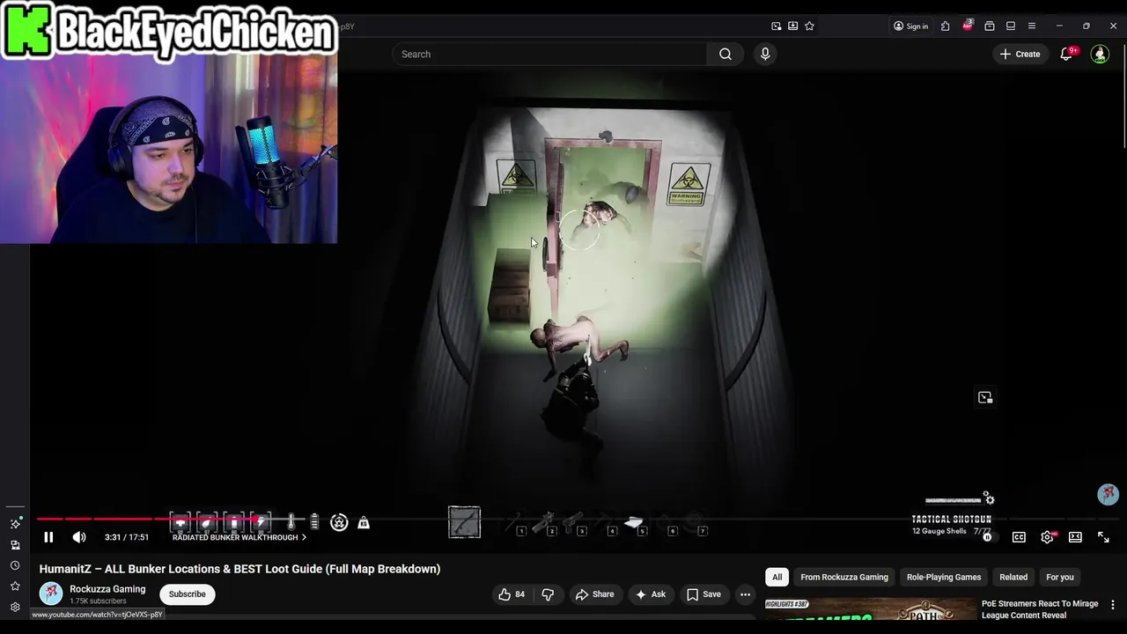The image size is (1127, 634).
Task: Select the Role-Playing Games chip
Action: coord(944,577)
